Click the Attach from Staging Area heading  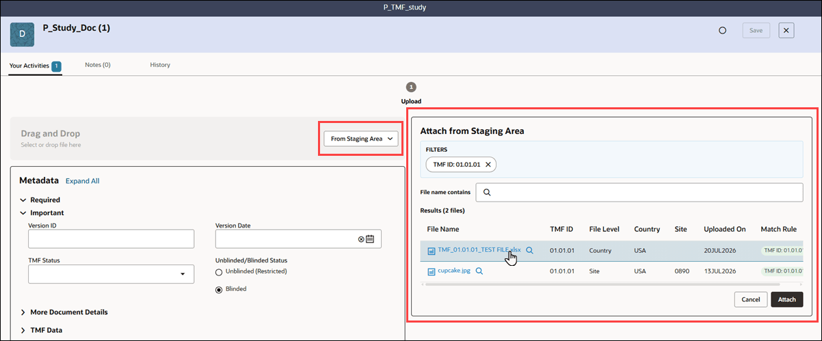[x=472, y=131]
